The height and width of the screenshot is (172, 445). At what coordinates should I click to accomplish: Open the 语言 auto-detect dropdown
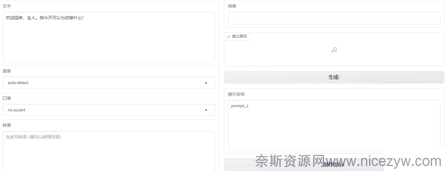coord(109,83)
